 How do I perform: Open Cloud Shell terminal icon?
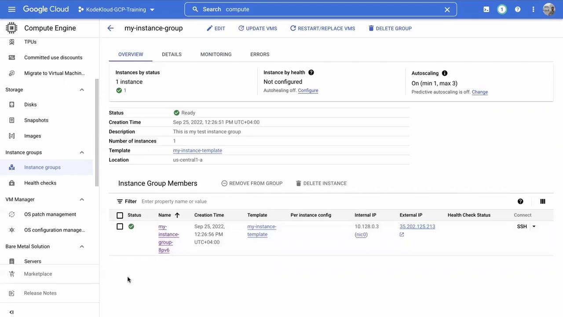click(x=486, y=9)
